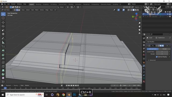
Task: Select the Scale tool
Action: (3, 30)
